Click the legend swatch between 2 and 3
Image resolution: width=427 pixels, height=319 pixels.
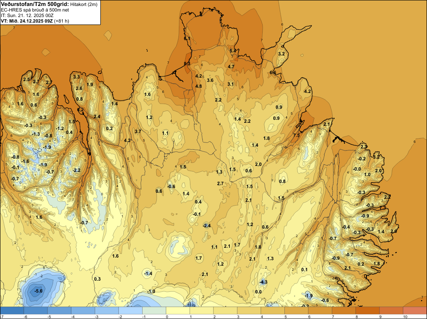225,310
